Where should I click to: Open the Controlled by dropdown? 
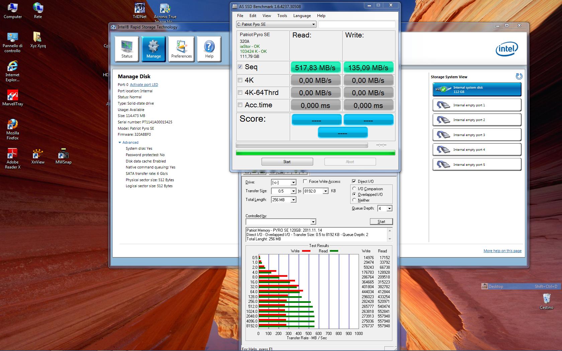281,222
